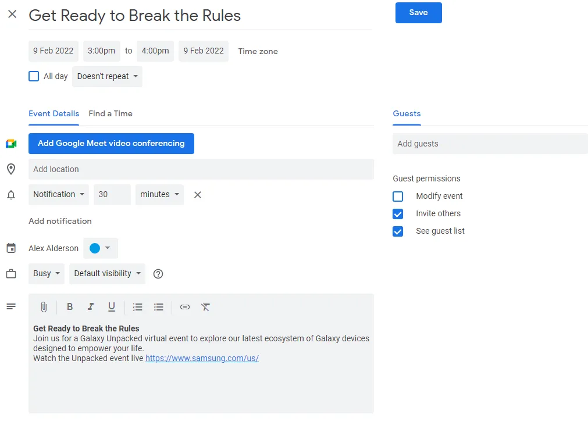This screenshot has width=588, height=425.
Task: Click the Add guests input field
Action: click(490, 144)
